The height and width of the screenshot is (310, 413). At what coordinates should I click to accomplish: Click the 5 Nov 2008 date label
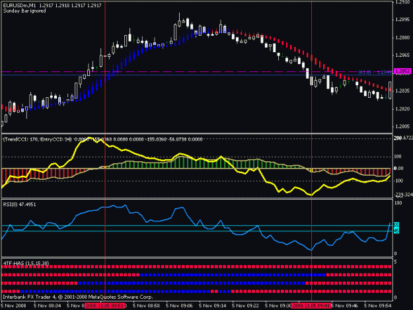pyautogui.click(x=13, y=306)
